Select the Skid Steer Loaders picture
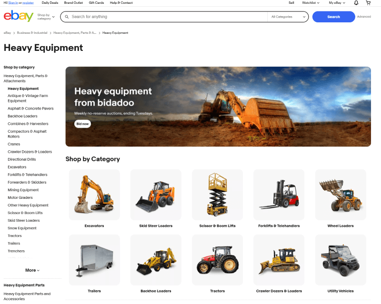Screen dimensions: 381x304 coord(156,195)
